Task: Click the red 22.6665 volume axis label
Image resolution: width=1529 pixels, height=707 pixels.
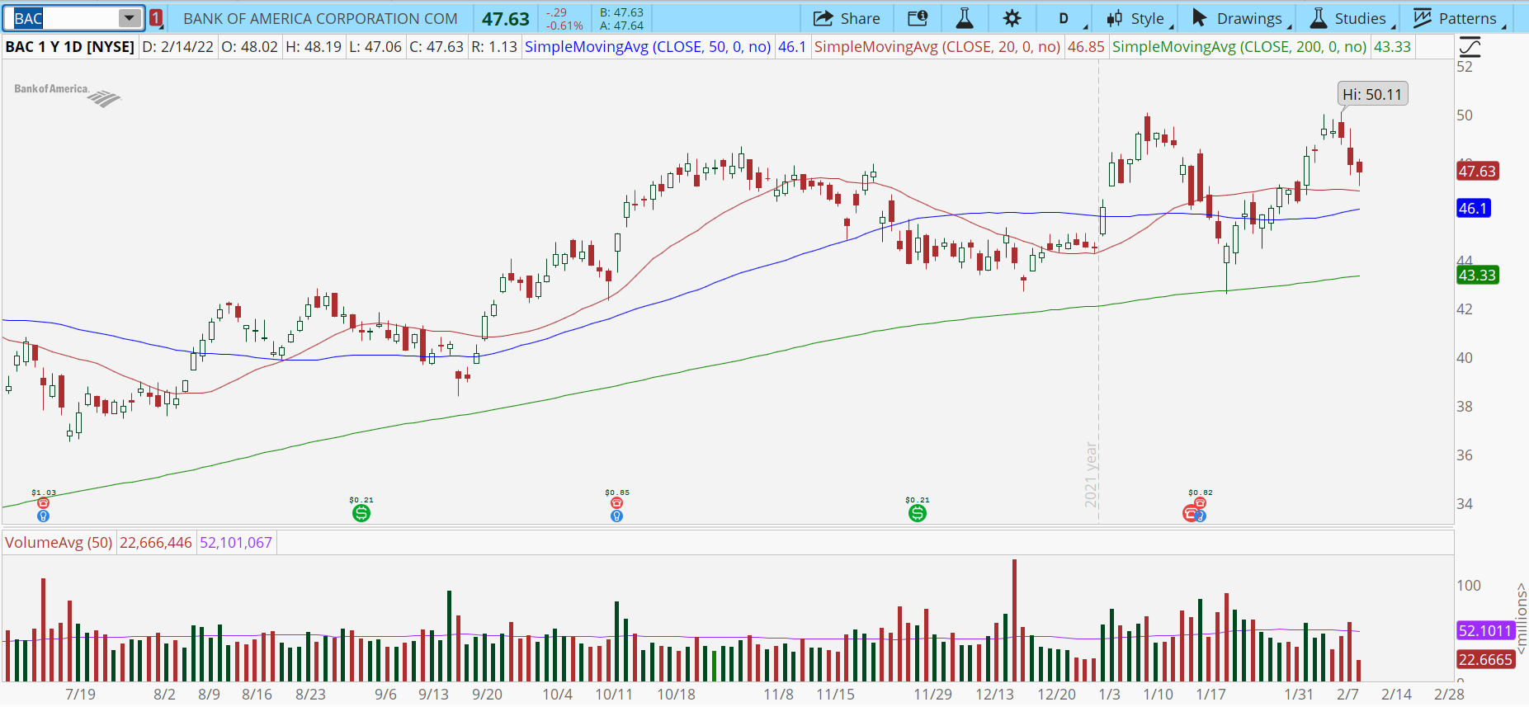Action: pos(1485,660)
